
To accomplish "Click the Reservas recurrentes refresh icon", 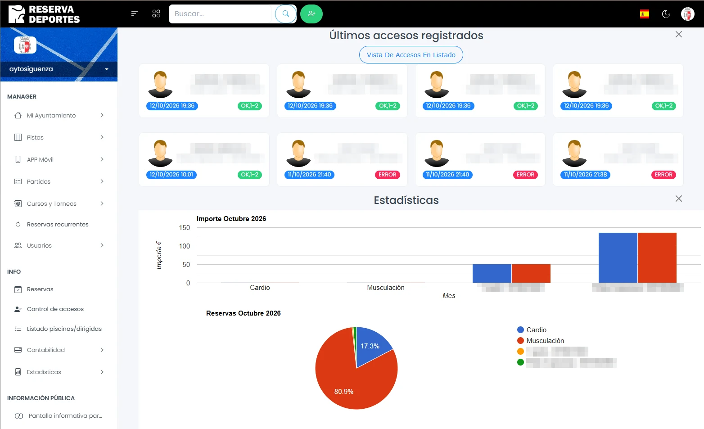I will click(18, 224).
